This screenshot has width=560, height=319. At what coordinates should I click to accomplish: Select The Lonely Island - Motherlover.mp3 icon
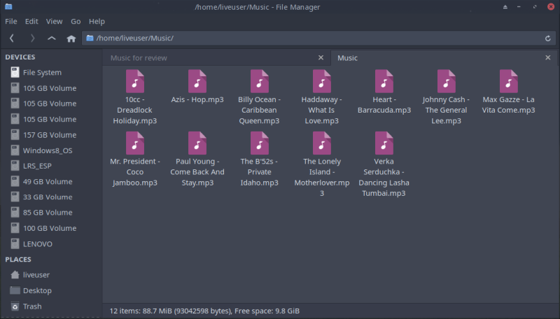coord(322,143)
